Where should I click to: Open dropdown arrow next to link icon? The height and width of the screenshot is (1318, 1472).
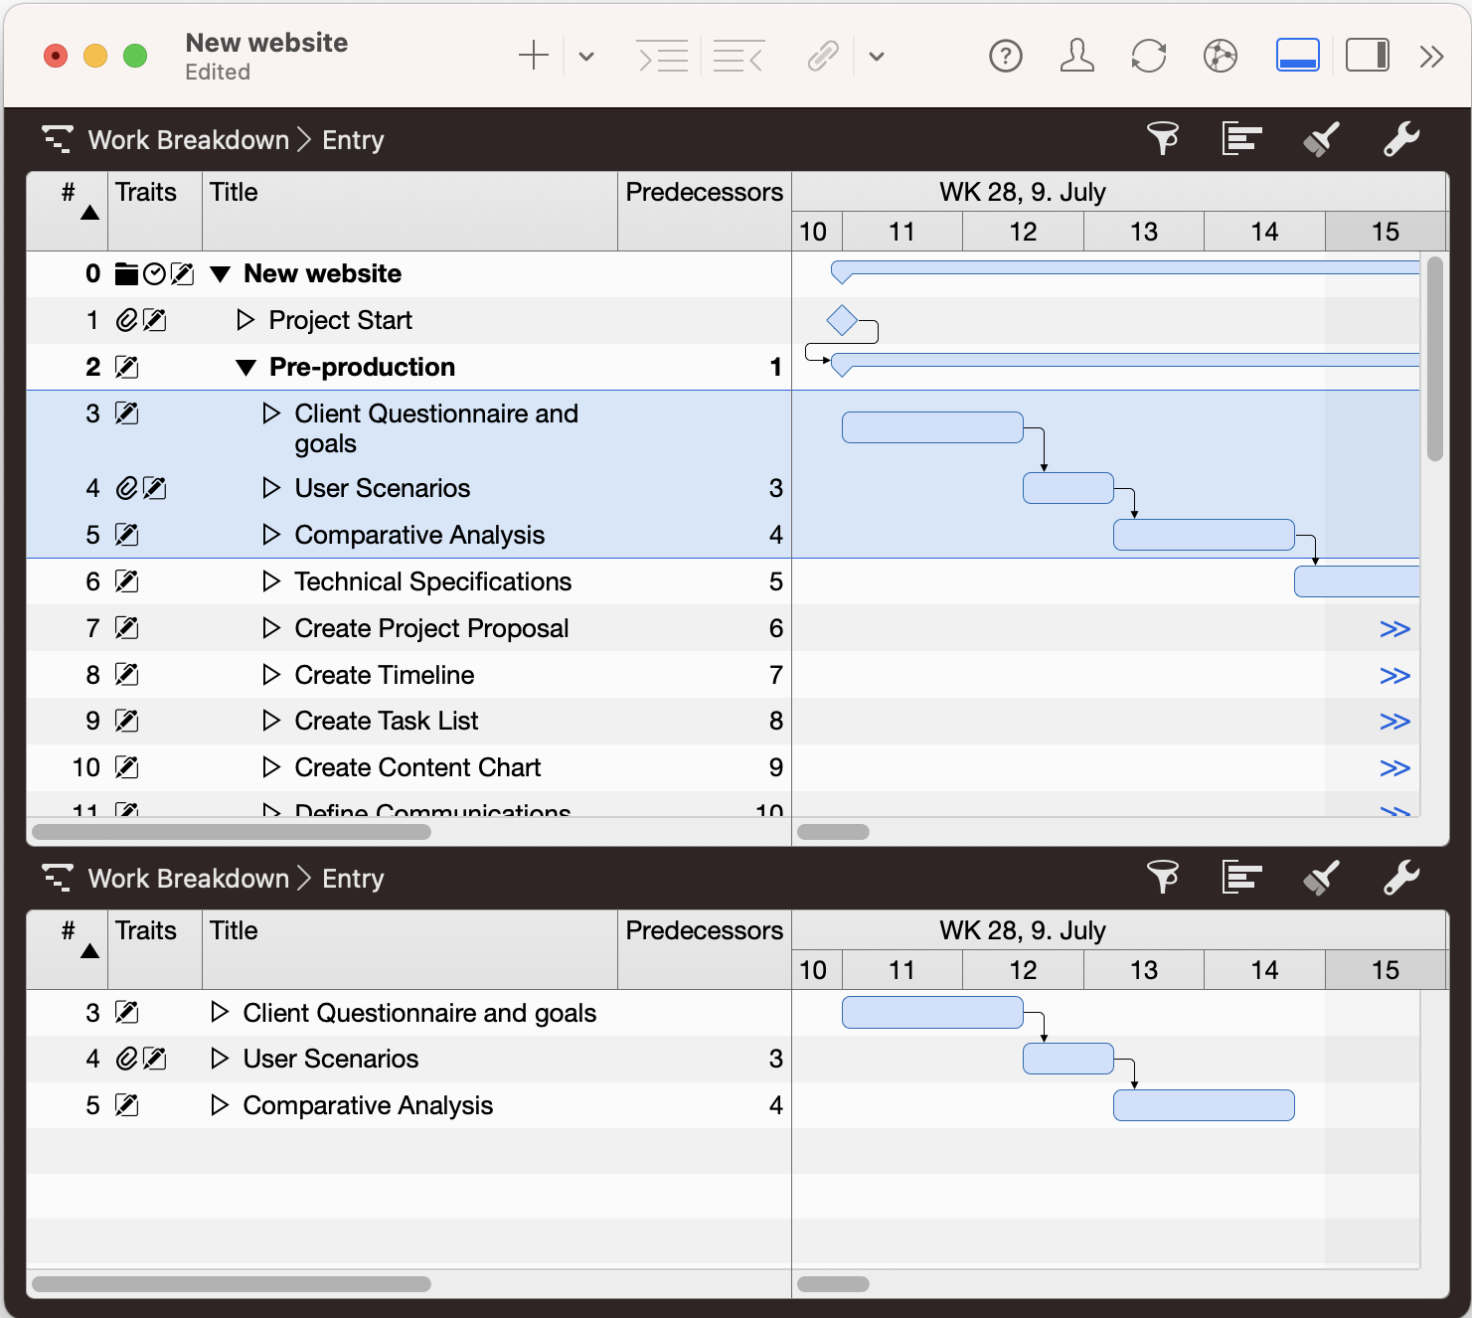pos(876,57)
